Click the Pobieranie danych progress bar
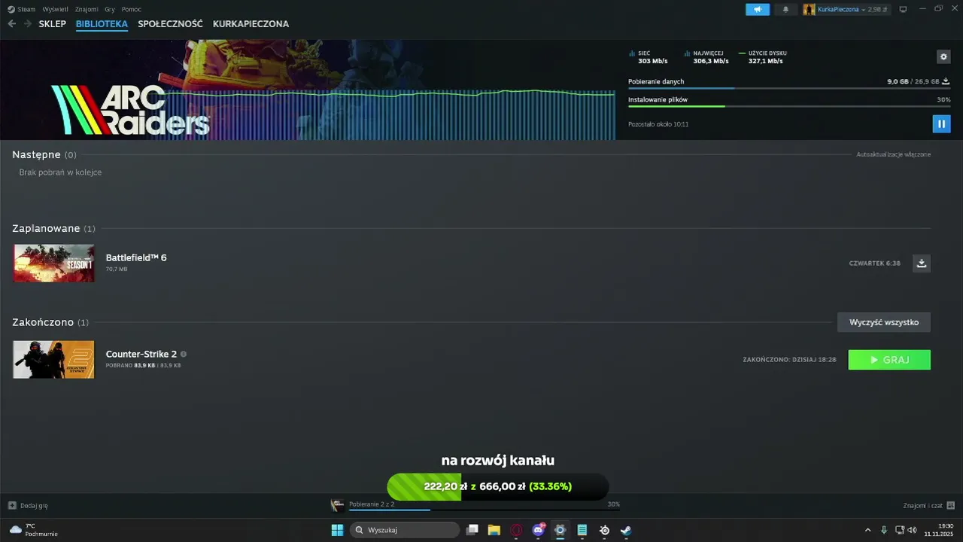Image resolution: width=963 pixels, height=542 pixels. [x=789, y=89]
